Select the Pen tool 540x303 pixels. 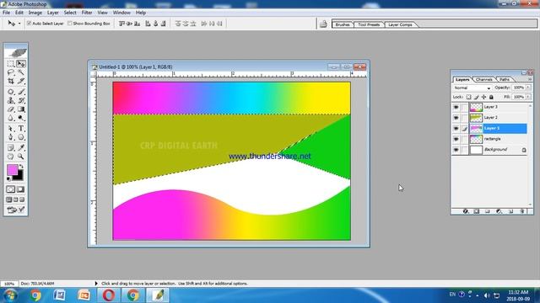click(x=11, y=137)
